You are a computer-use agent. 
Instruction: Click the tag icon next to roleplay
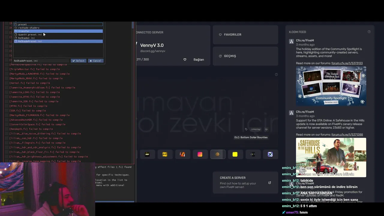click(246, 129)
